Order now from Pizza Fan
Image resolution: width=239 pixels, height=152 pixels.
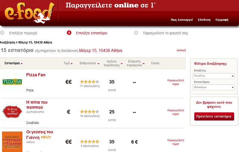tap(176, 82)
